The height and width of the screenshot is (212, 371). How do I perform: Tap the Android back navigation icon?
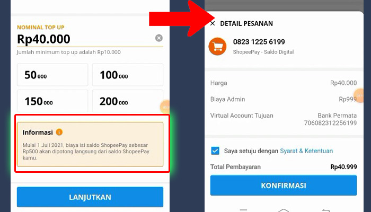tap(325, 210)
